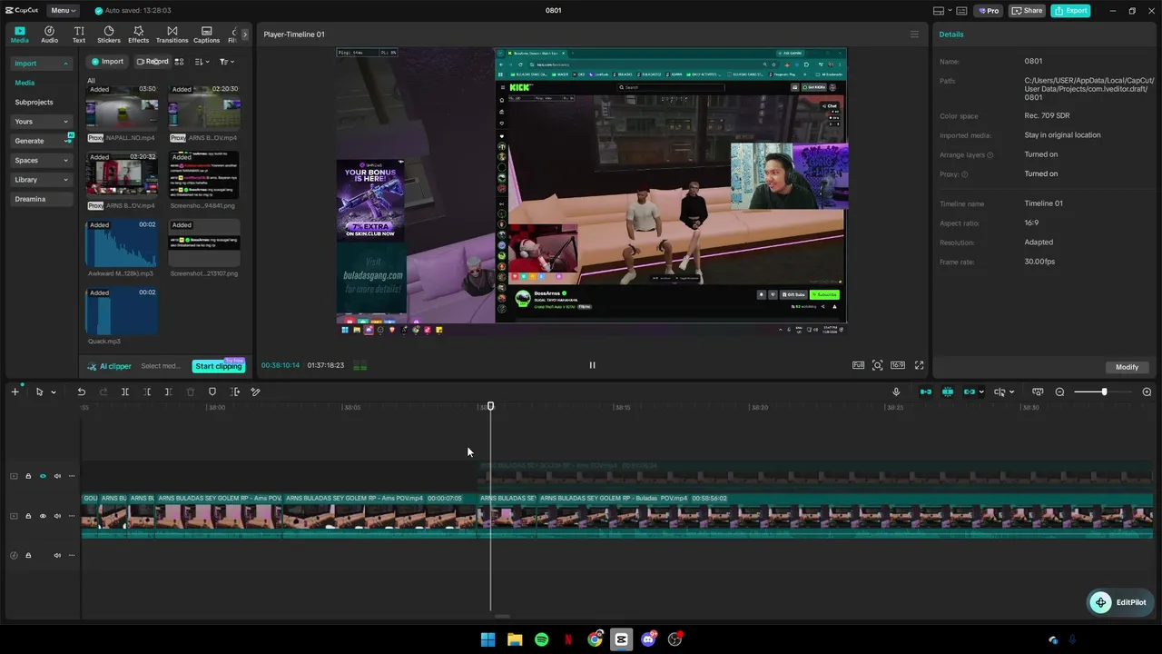Screen dimensions: 1162x654
Task: Click the Modify button in Details
Action: (x=1127, y=367)
